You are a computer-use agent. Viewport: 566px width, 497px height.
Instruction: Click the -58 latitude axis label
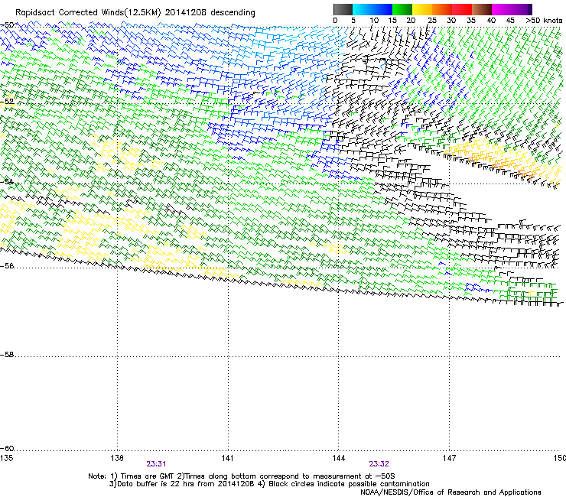point(7,355)
